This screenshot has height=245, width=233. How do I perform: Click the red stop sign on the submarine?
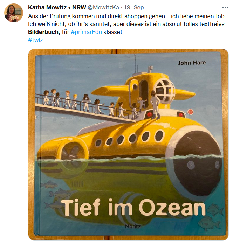(190, 112)
